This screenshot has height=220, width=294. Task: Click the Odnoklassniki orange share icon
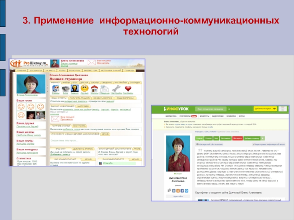(178, 191)
